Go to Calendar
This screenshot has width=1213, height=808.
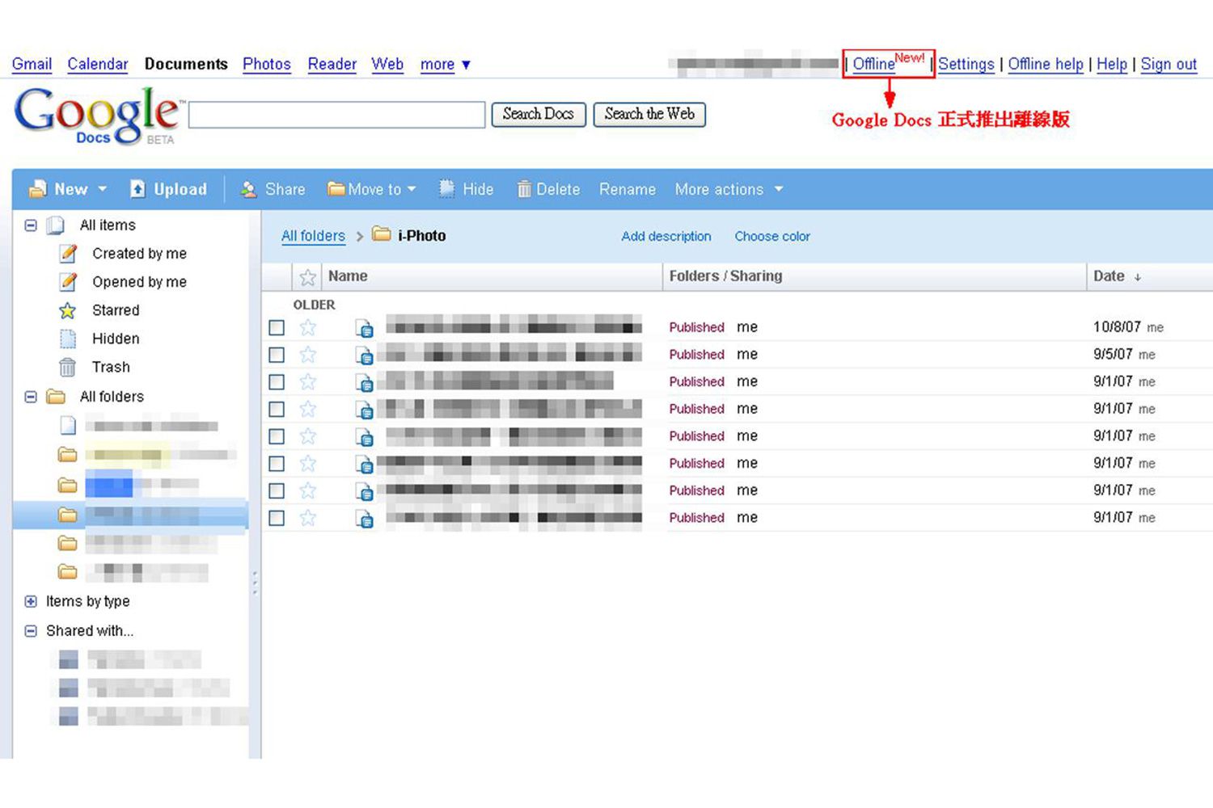pos(97,65)
